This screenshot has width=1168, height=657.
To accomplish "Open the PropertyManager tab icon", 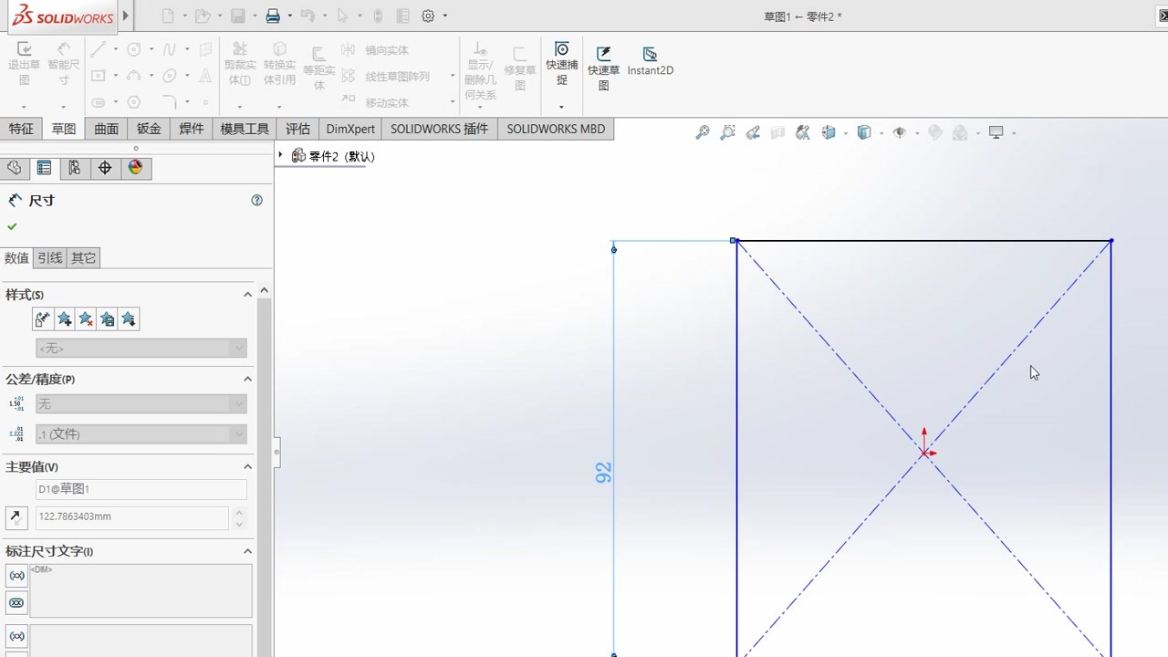I will point(44,168).
